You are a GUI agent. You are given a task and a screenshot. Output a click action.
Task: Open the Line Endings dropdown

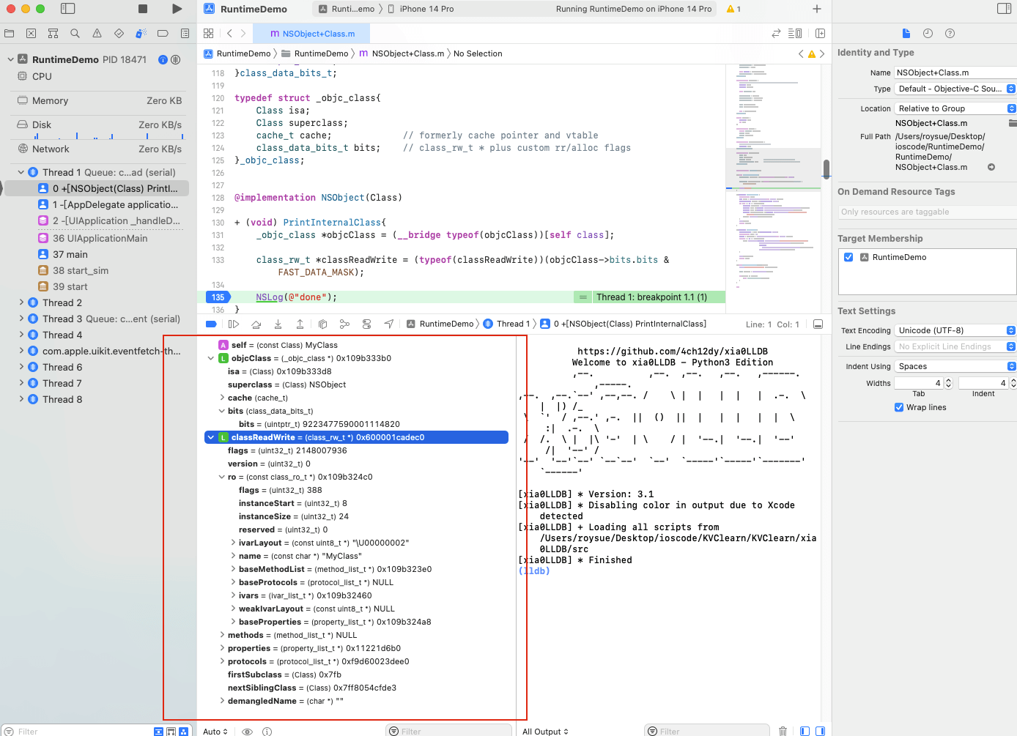tap(955, 346)
